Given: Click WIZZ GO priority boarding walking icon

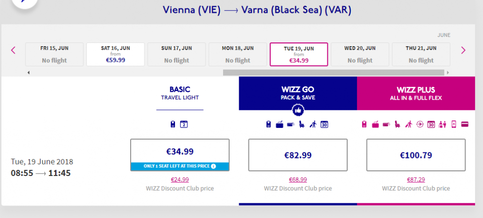Looking at the screenshot, I should coord(313,125).
